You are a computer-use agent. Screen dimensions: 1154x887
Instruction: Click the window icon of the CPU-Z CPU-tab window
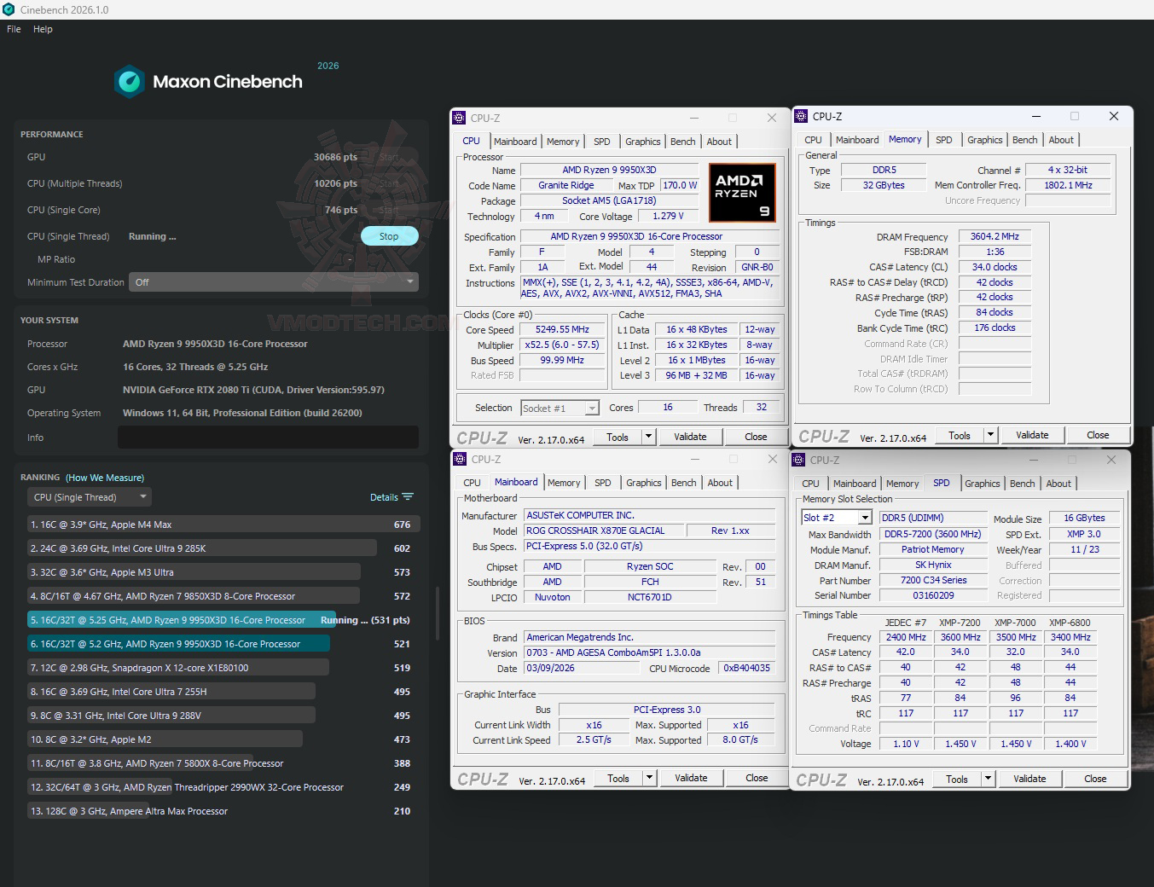460,118
